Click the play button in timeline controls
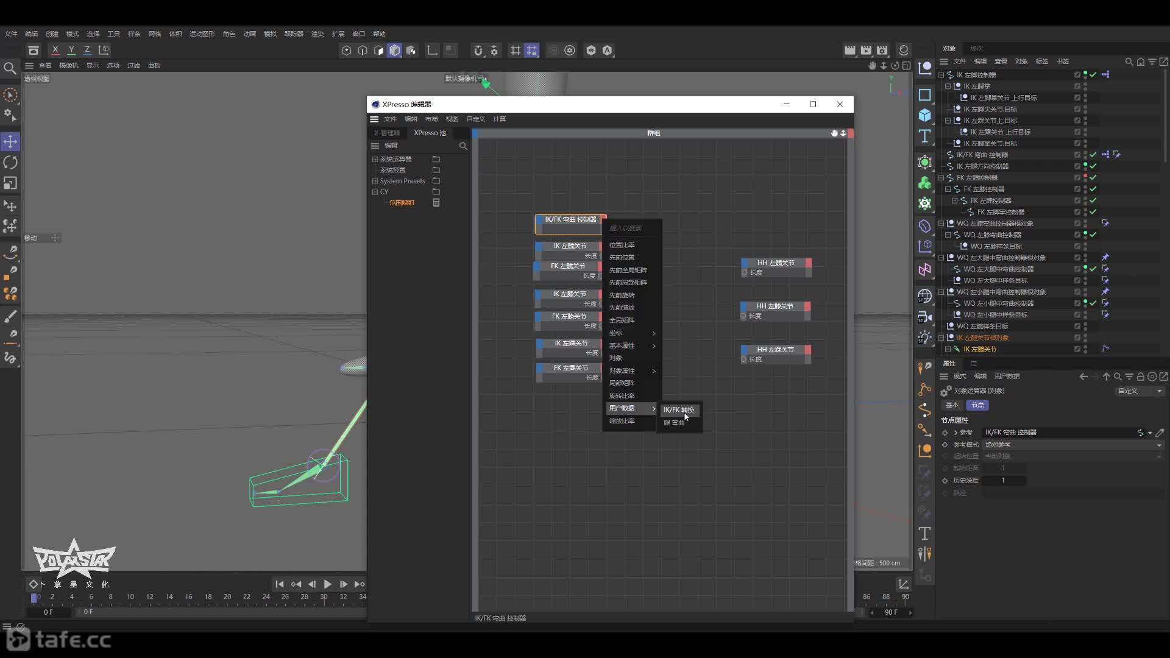1170x658 pixels. [328, 584]
